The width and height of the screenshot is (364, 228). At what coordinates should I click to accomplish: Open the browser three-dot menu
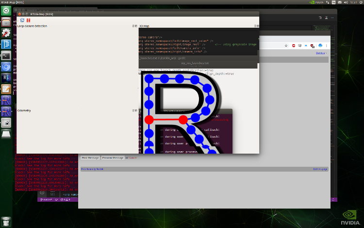coord(327,45)
